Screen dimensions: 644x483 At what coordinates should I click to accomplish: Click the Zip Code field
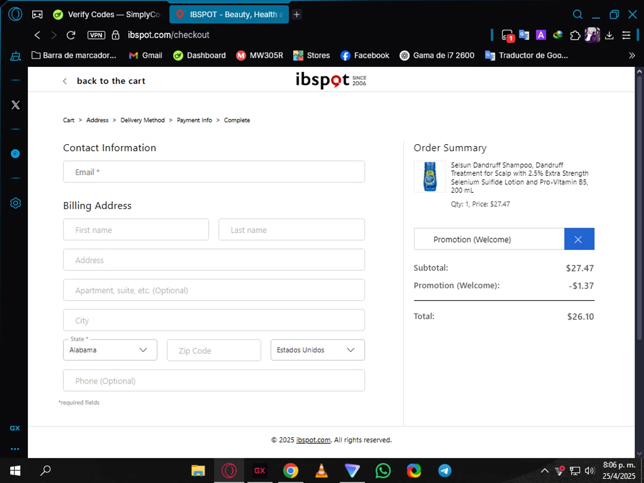(214, 350)
